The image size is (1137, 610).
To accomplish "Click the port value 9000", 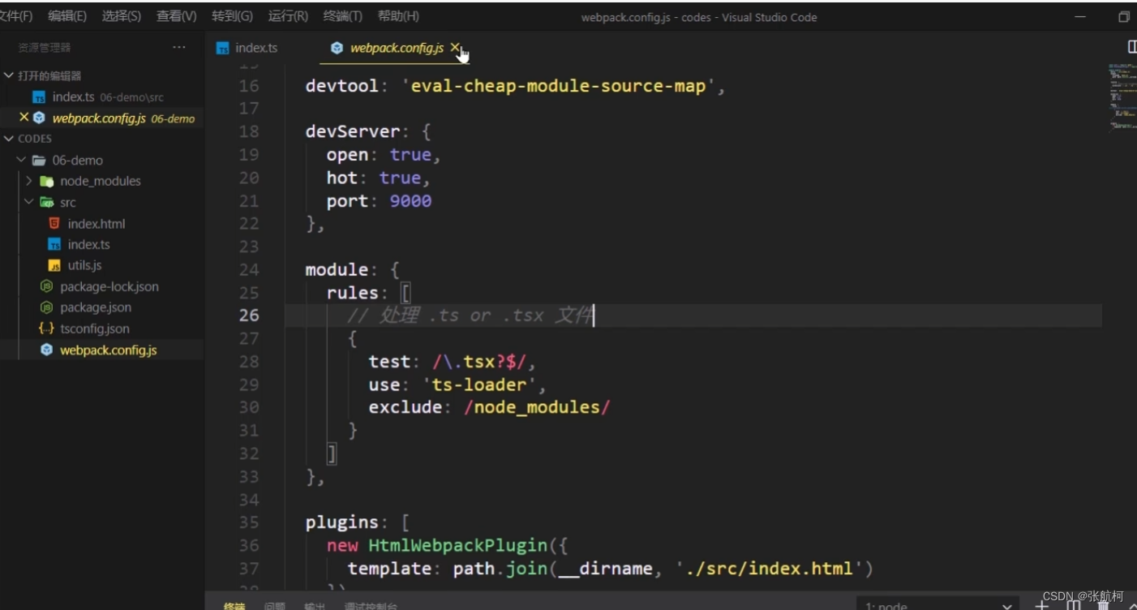I will pos(411,200).
